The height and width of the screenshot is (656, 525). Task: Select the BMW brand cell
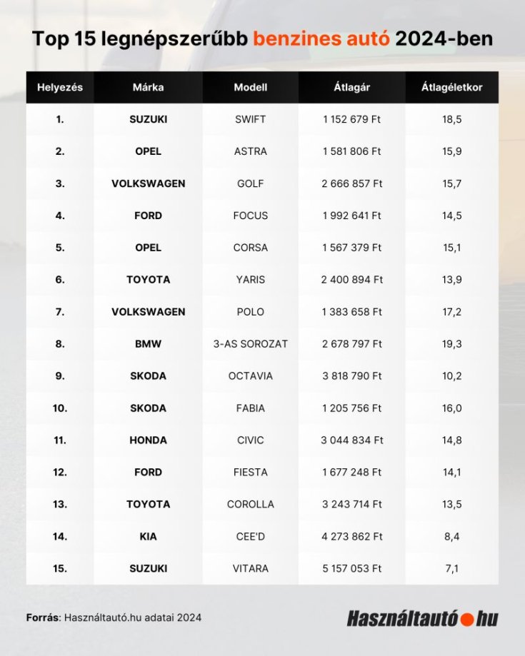coord(148,344)
